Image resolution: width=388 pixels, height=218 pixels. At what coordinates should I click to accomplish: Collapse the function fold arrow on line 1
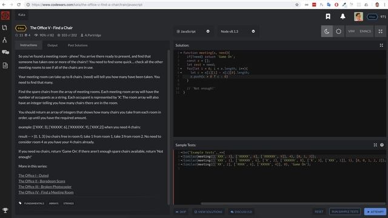(181, 53)
